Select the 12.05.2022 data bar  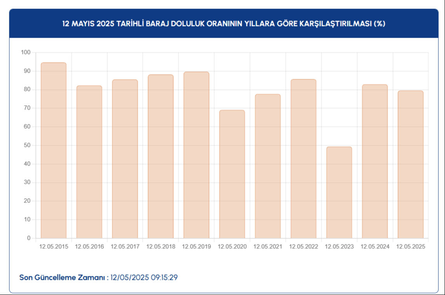pos(304,159)
